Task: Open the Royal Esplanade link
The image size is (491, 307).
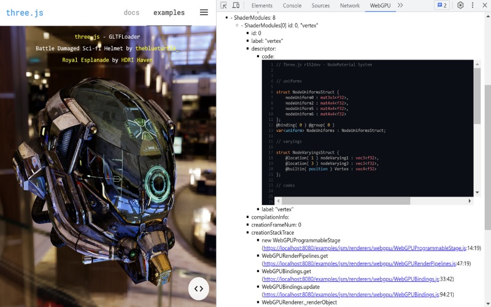Action: coord(85,60)
